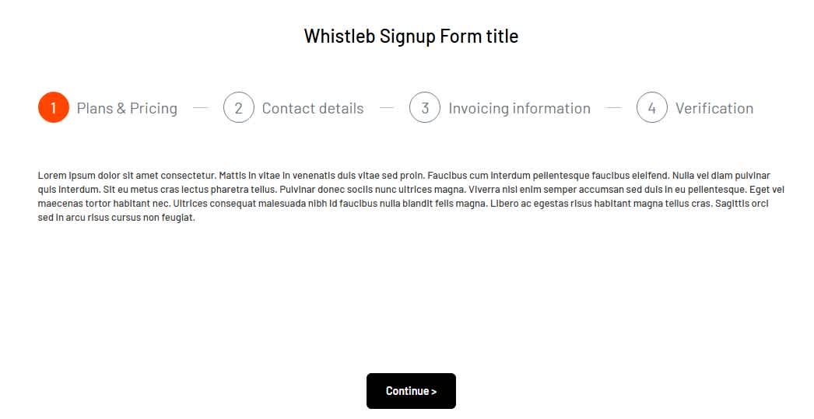The height and width of the screenshot is (419, 814).
Task: Open the Verification step label
Action: pos(714,108)
